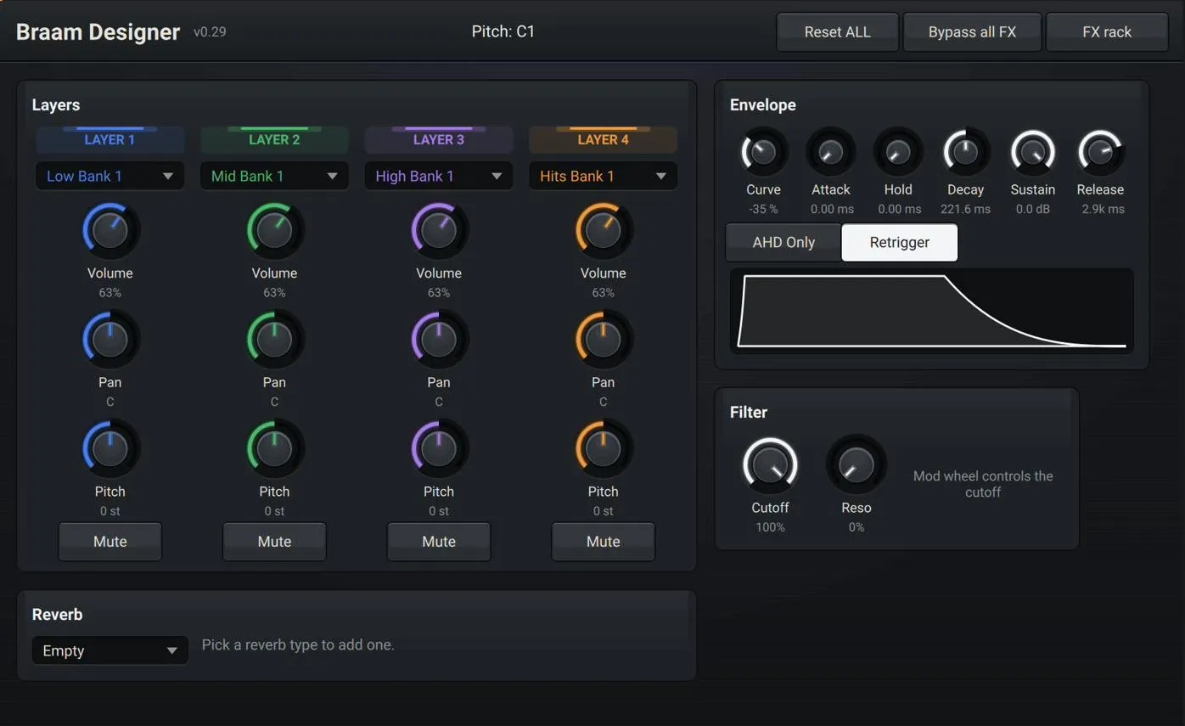The image size is (1185, 726).
Task: Click the Layer 3 Volume knob
Action: pos(439,230)
